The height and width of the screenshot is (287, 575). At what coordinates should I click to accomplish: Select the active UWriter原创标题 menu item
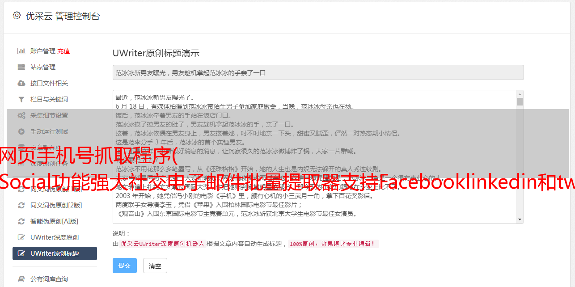point(55,253)
